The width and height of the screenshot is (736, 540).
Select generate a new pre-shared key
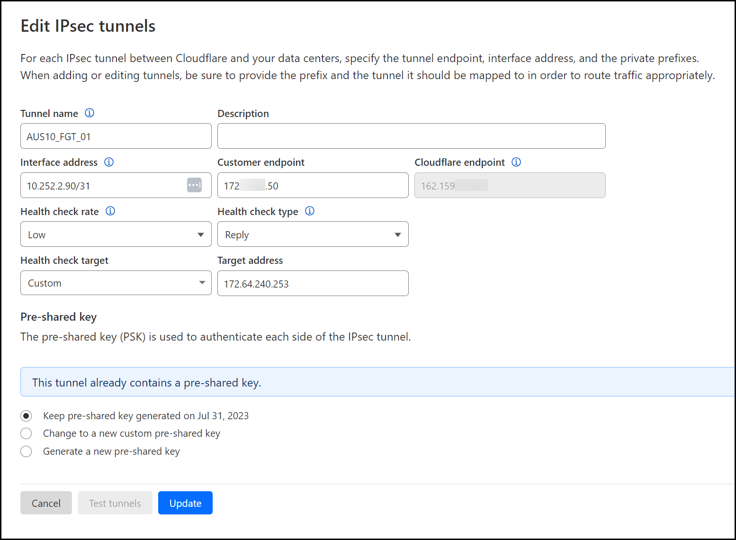click(26, 451)
